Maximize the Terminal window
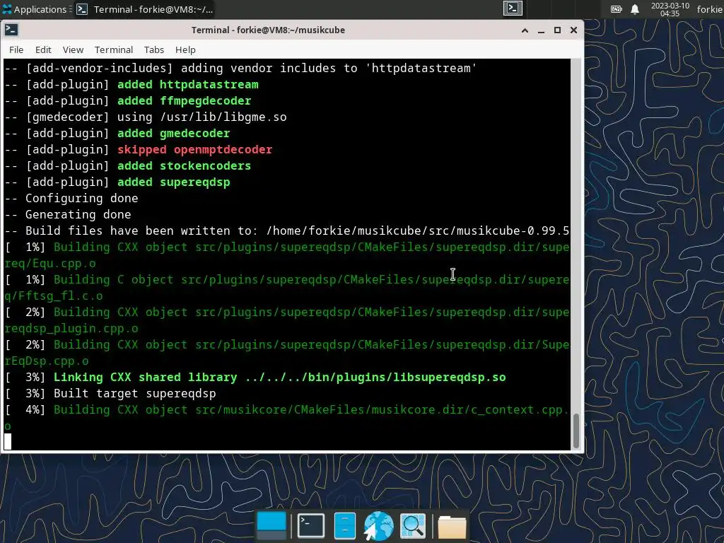This screenshot has height=543, width=724. [557, 30]
